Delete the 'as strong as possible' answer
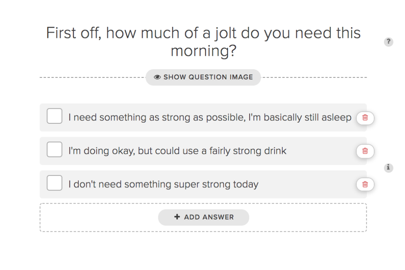Viewport: 405px width, 270px height. [365, 118]
